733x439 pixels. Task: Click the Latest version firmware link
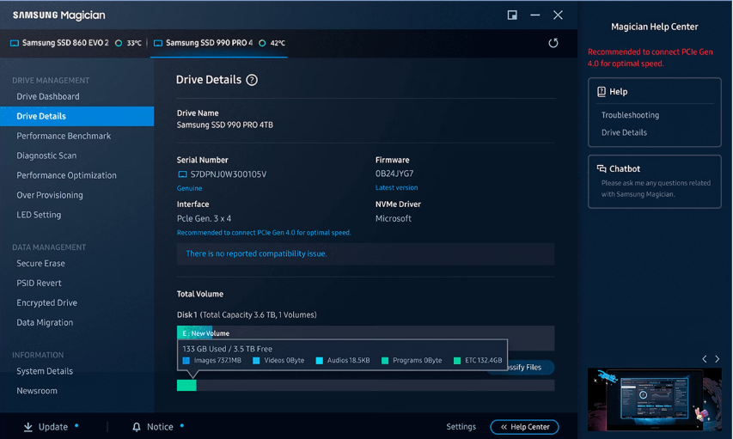[396, 188]
